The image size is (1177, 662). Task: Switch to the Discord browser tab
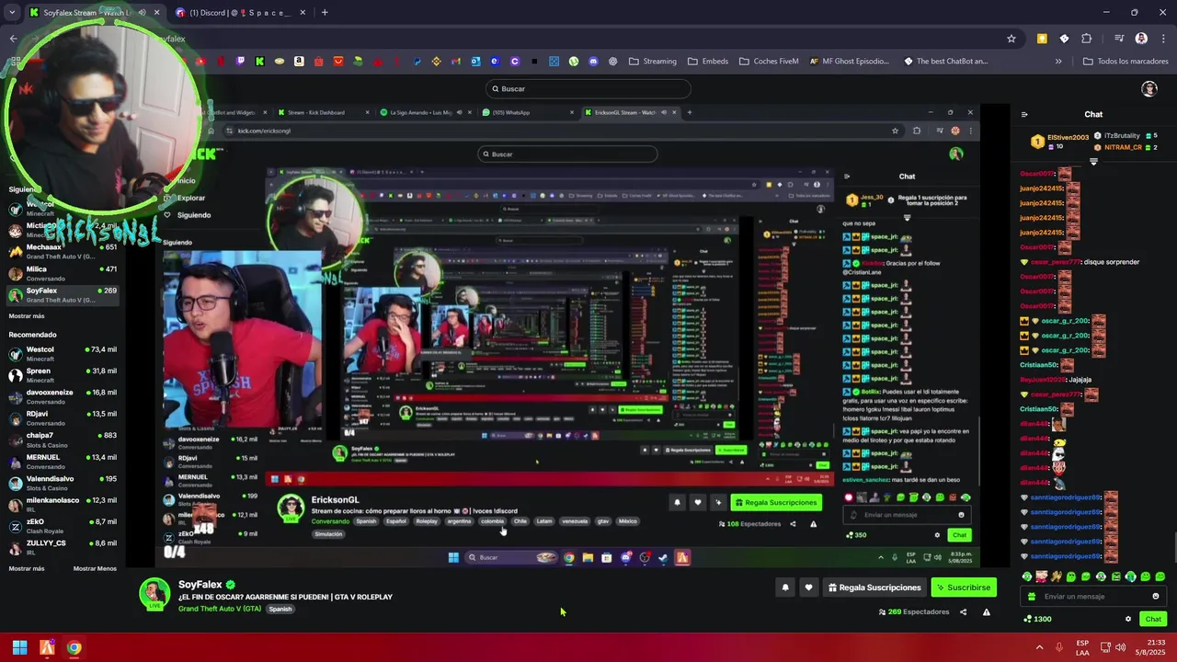239,13
